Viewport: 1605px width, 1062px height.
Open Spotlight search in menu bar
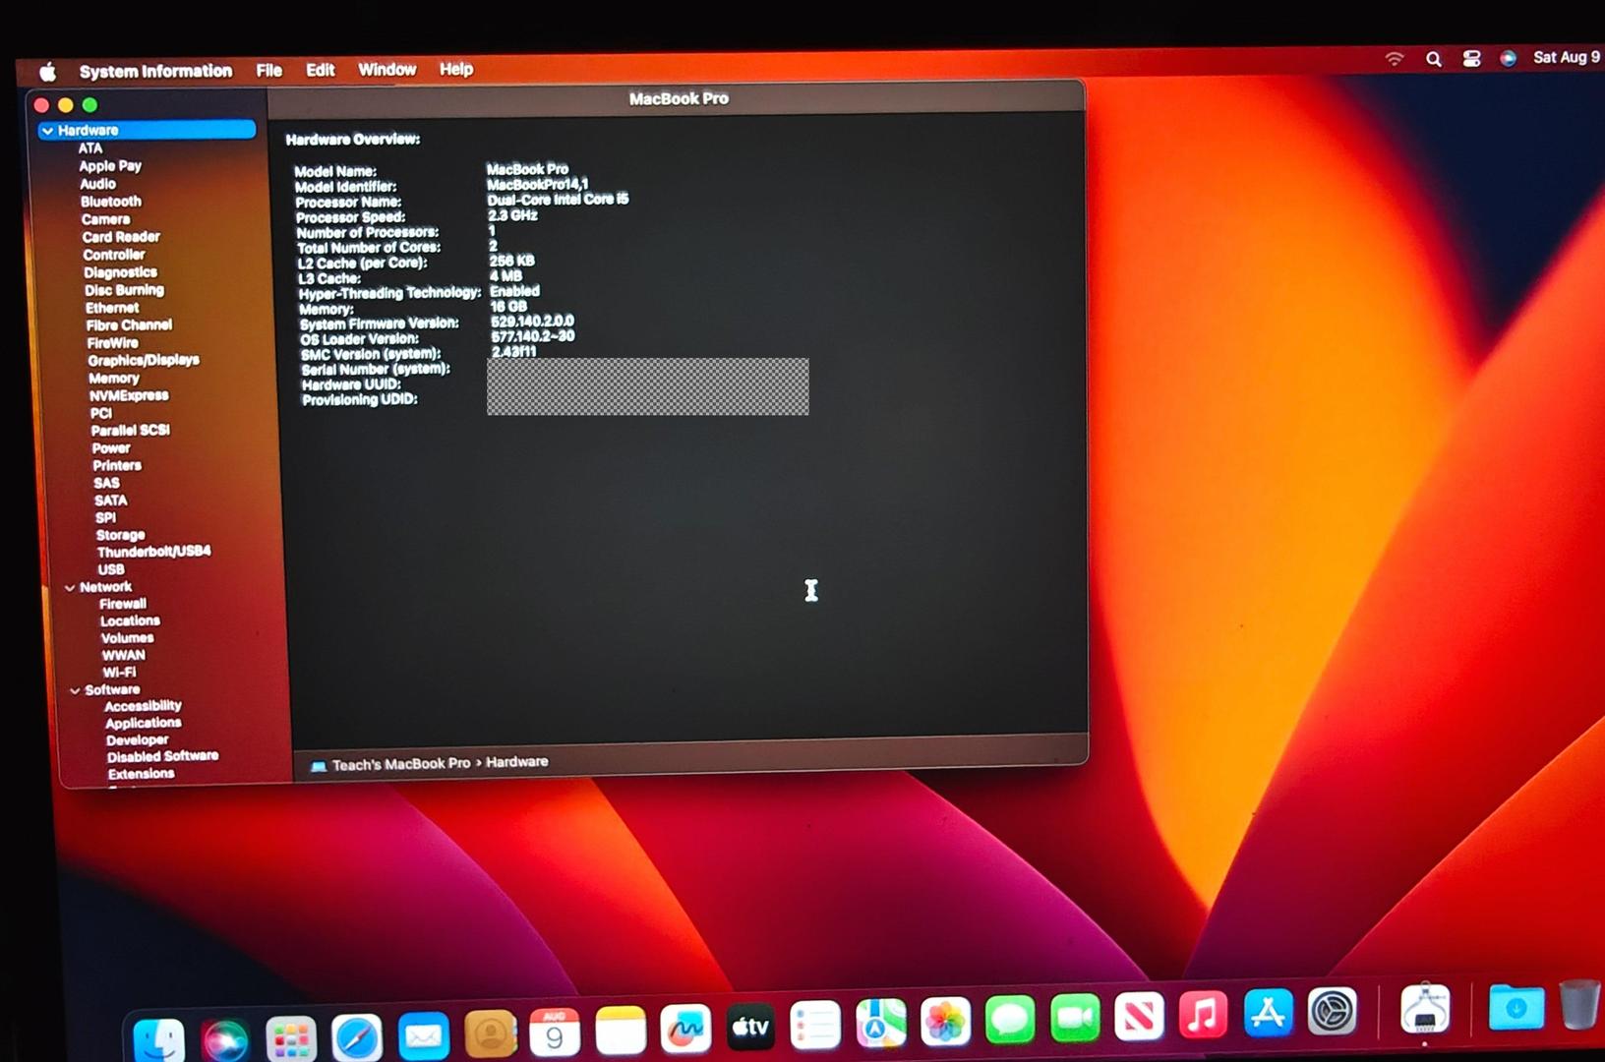(1434, 59)
